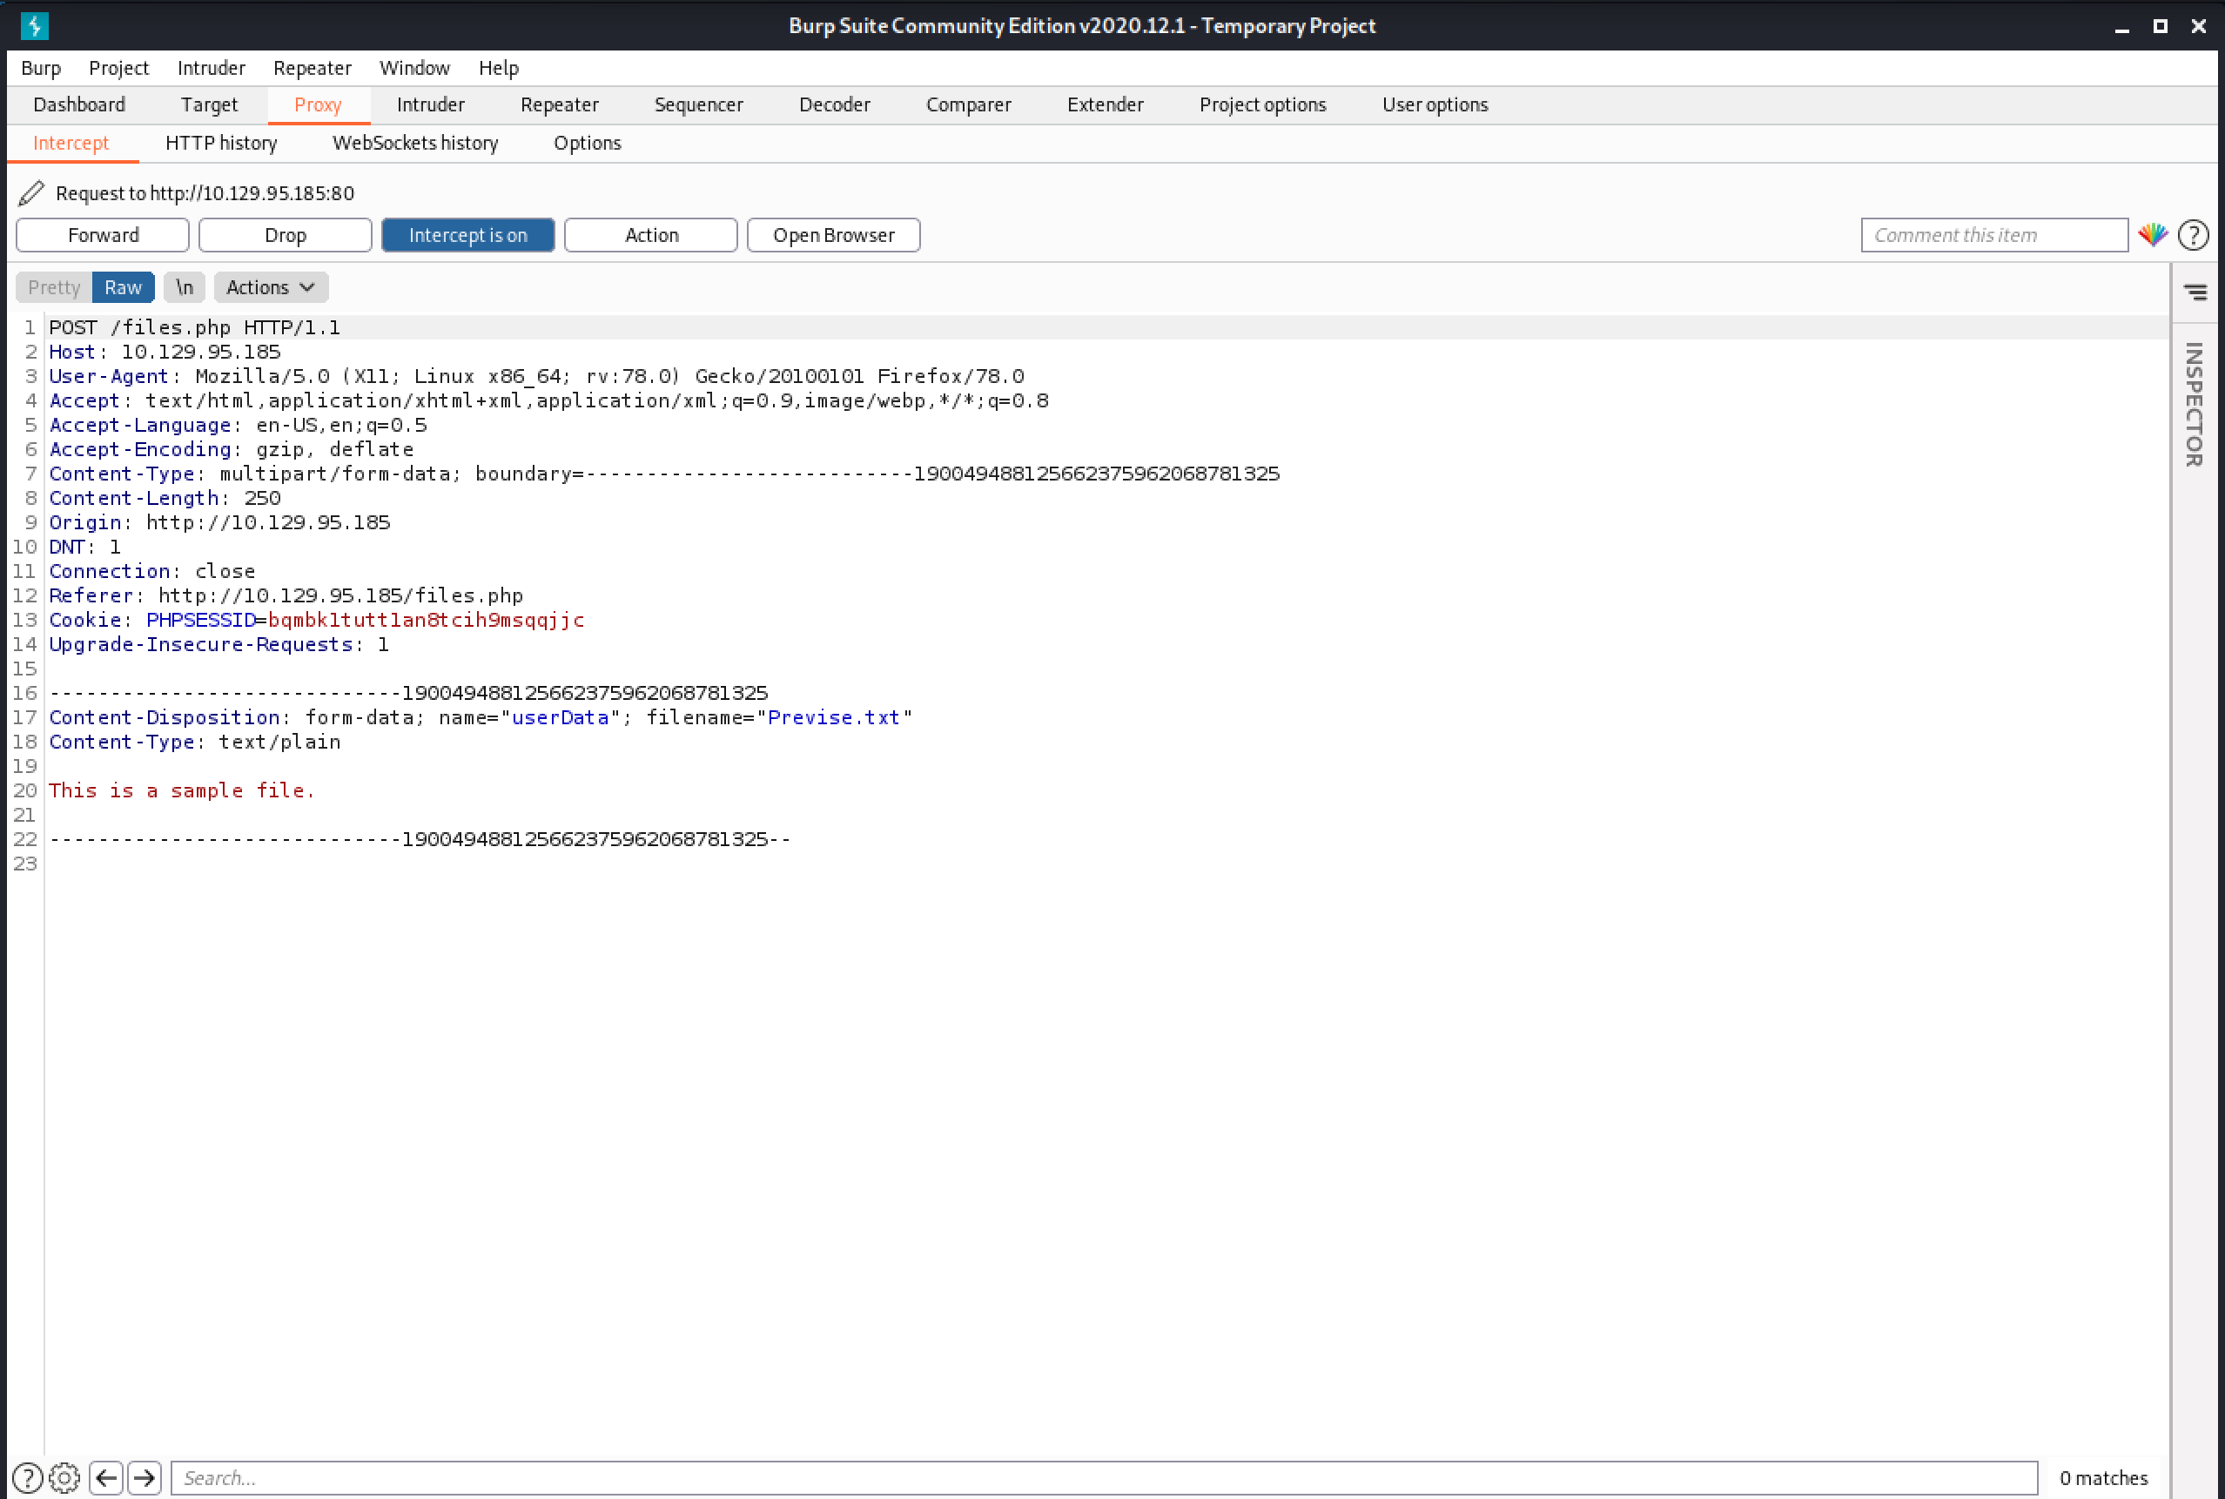The image size is (2225, 1499).
Task: Open the Action menu button
Action: tap(651, 235)
